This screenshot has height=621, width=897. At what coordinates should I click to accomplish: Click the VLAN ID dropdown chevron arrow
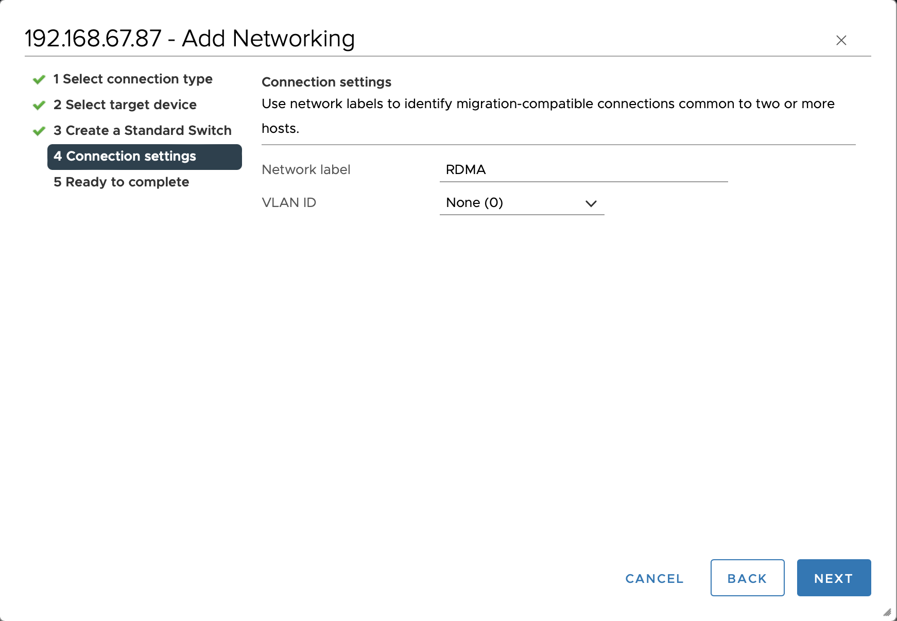tap(591, 203)
